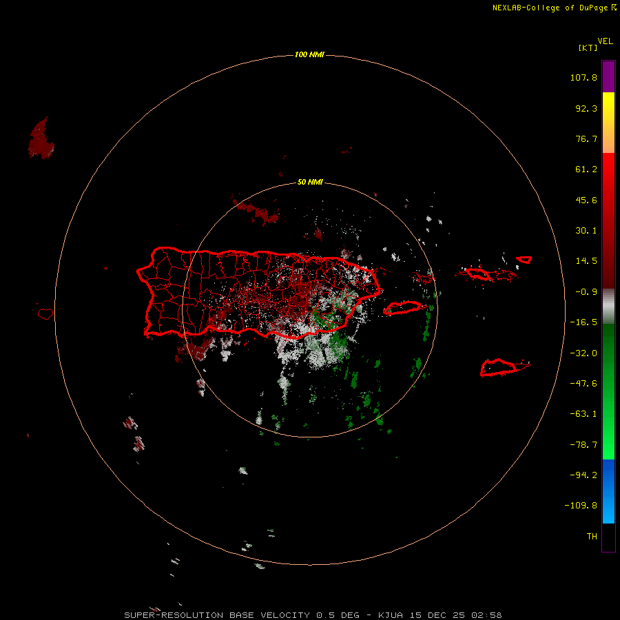Click the St. Croix island outline in the southeast
The width and height of the screenshot is (620, 620).
tap(499, 368)
